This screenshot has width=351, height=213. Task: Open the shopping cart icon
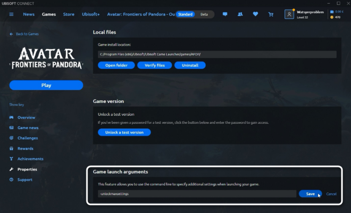pos(271,14)
